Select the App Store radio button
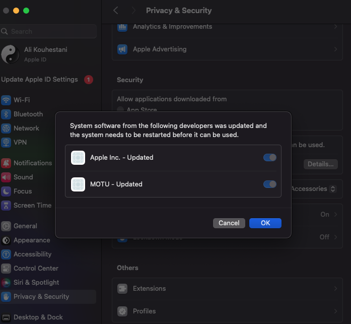351x324 pixels. [x=120, y=109]
